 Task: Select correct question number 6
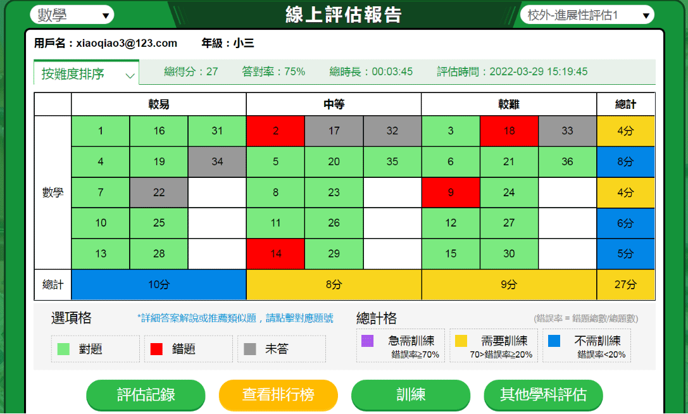[451, 161]
